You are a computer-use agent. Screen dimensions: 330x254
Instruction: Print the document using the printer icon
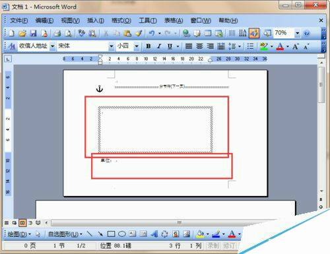pos(57,33)
